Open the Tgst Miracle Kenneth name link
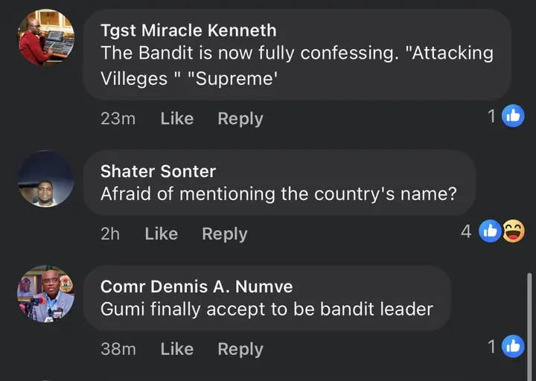This screenshot has height=381, width=536. click(x=188, y=31)
